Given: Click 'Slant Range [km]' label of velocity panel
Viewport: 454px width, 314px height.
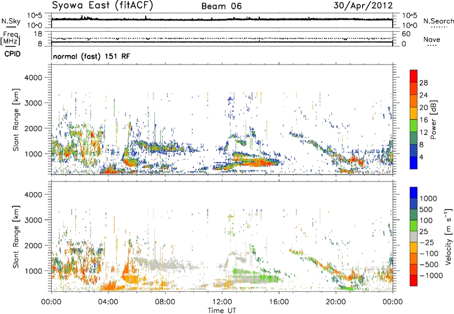Looking at the screenshot, I should tap(16, 236).
